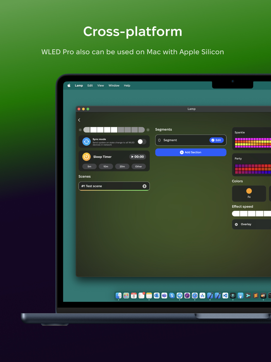Open the View menu

[101, 85]
